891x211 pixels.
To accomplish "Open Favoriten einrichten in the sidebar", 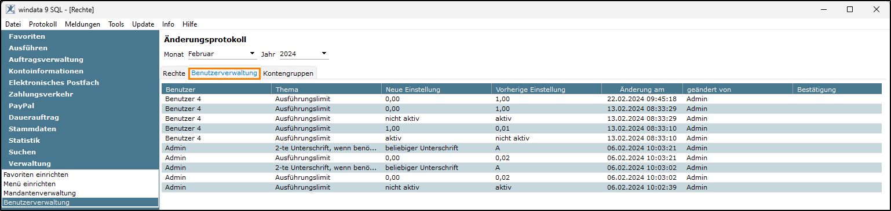I will [x=36, y=174].
